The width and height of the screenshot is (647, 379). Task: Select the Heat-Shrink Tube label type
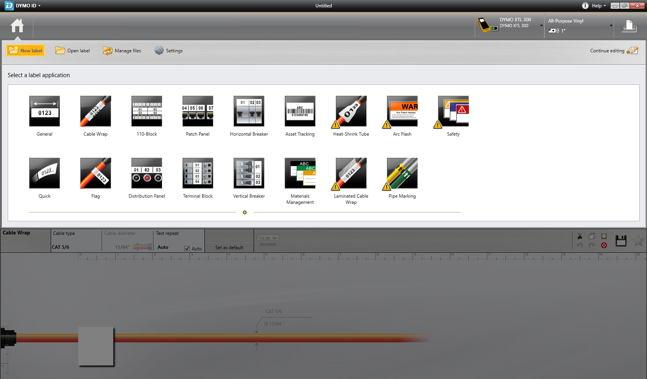(x=351, y=111)
